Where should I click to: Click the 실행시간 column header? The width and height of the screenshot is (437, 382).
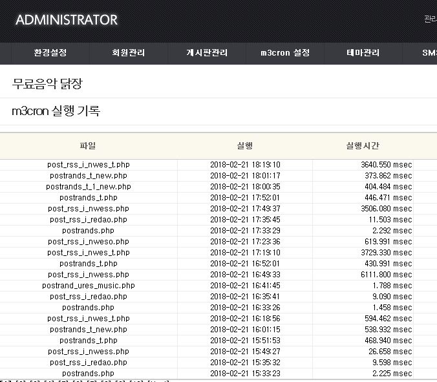point(363,146)
